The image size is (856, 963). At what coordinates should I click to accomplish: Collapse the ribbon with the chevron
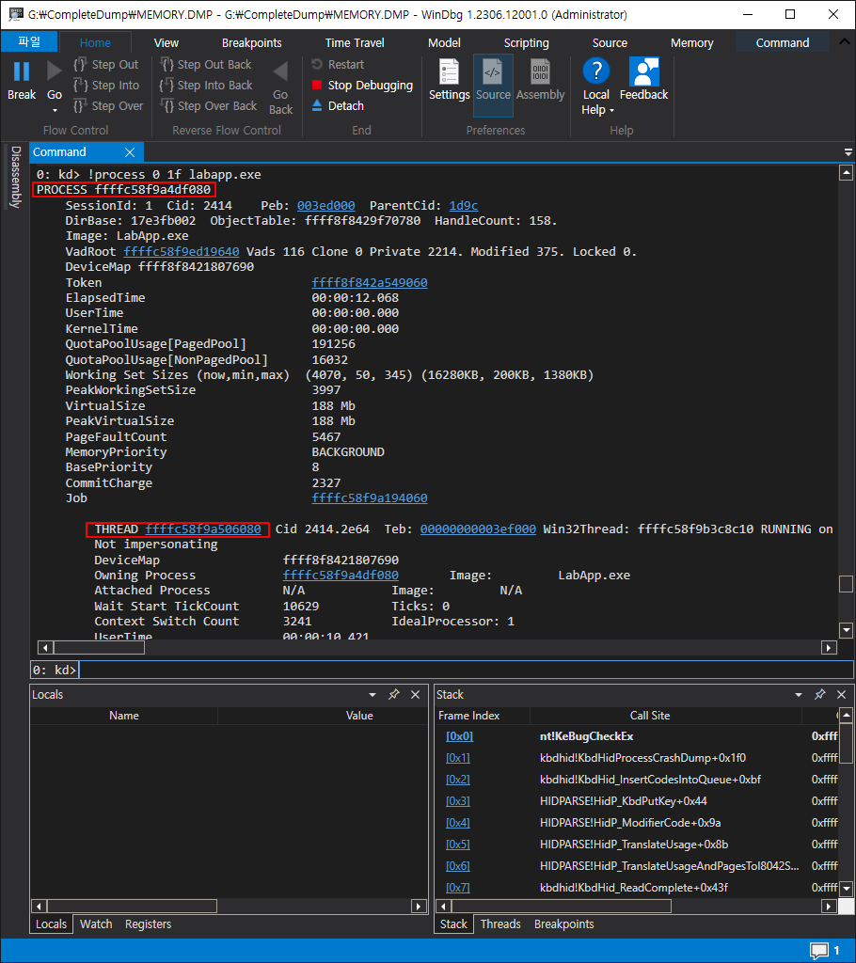(x=845, y=41)
